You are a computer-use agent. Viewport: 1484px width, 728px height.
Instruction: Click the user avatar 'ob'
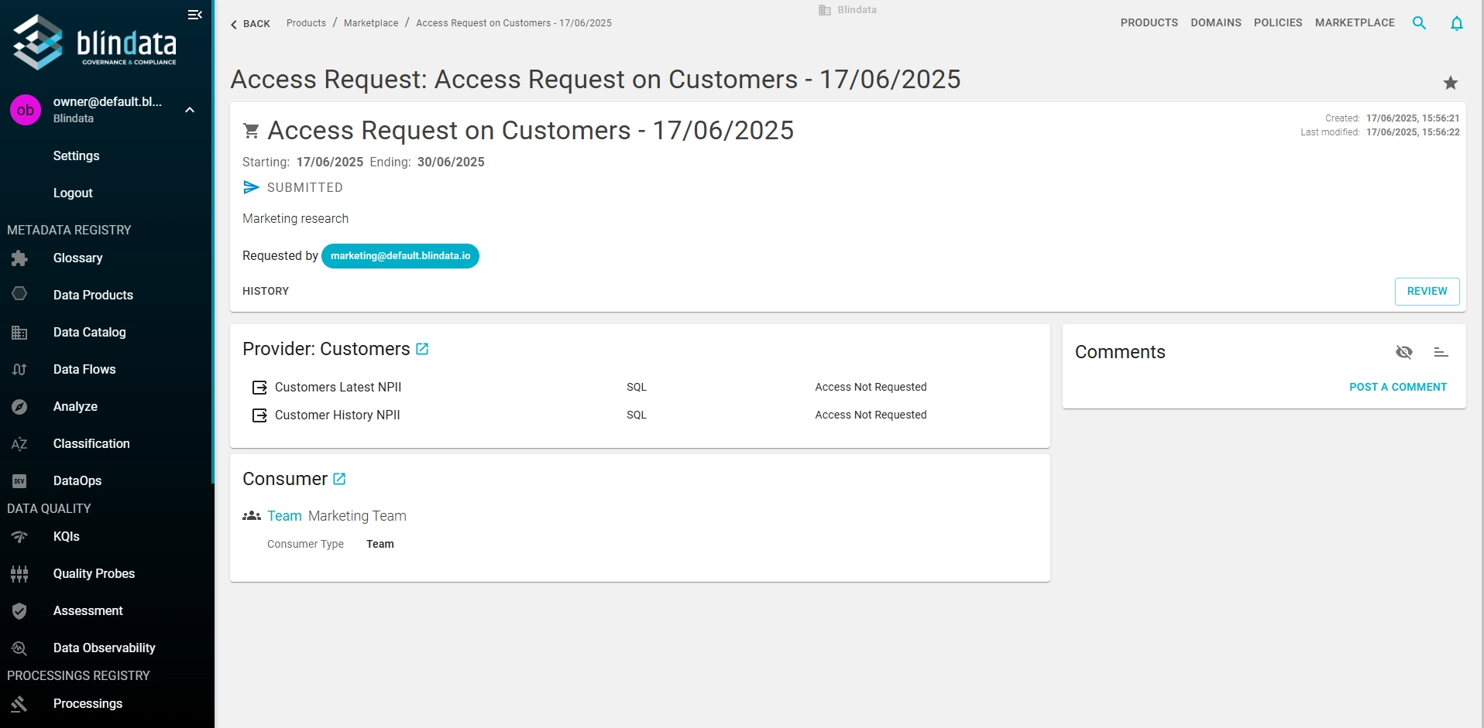(25, 110)
